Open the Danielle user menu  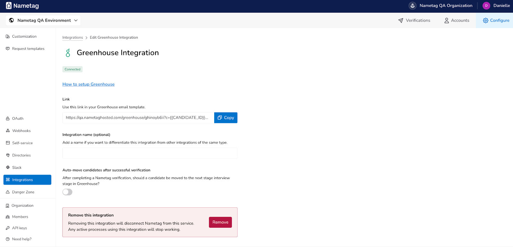[x=501, y=6]
